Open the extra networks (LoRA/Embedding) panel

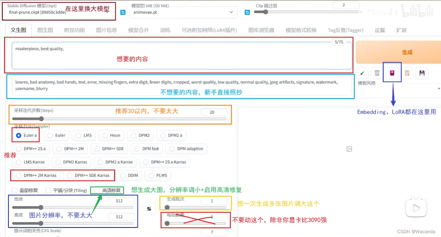(x=392, y=73)
